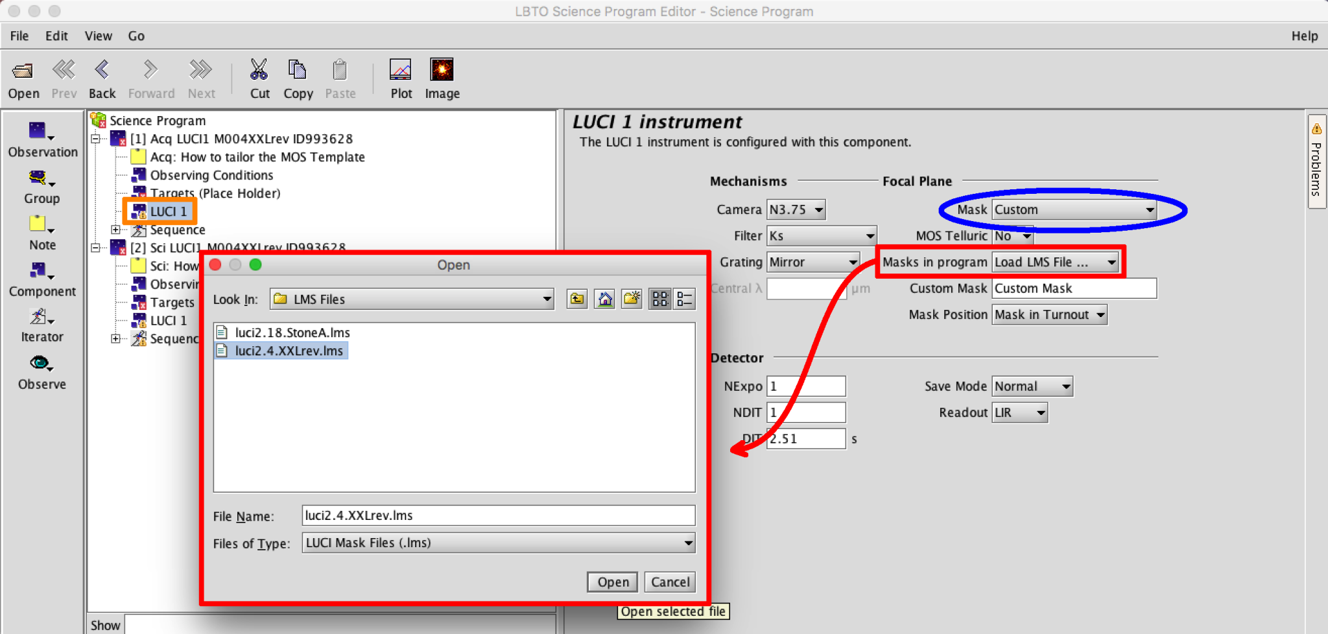This screenshot has width=1328, height=634.
Task: Collapse the [1] Acq LUCI1 observation
Action: click(x=96, y=139)
